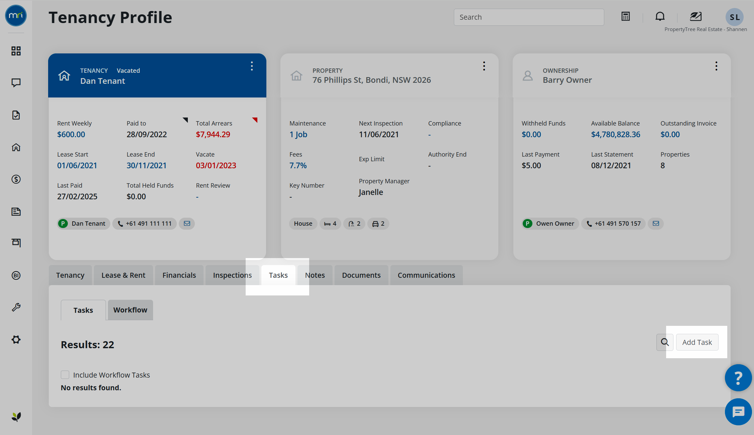Click the Lease Start date 01/06/2021

click(x=77, y=165)
